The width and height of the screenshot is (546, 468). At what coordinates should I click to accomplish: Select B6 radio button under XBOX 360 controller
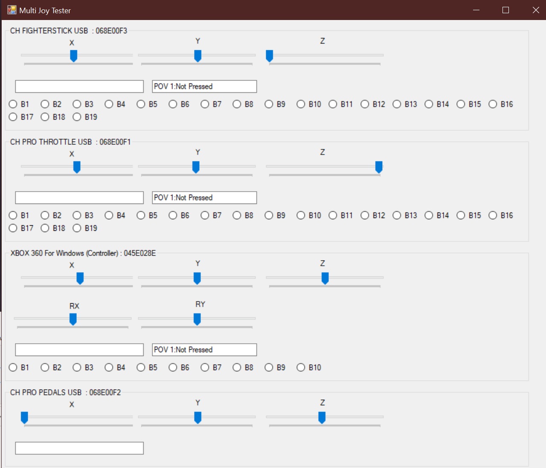point(179,368)
